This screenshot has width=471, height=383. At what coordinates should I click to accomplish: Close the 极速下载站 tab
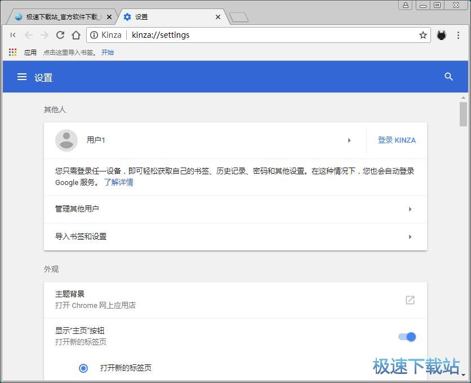tap(109, 17)
